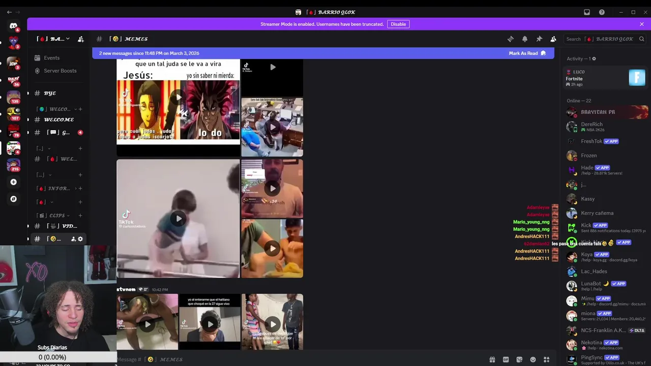This screenshot has height=366, width=651.
Task: Create channel plus next to INFOR category
Action: (x=80, y=189)
